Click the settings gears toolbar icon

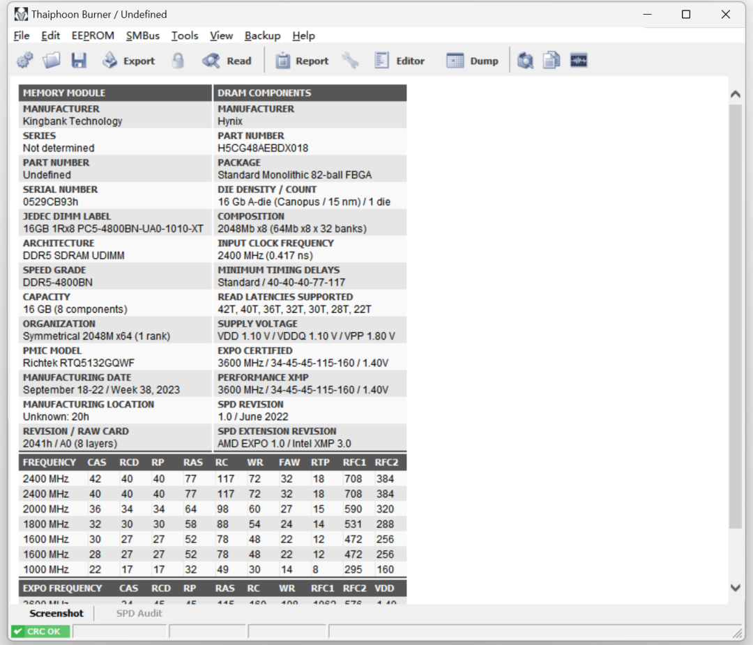pos(25,61)
